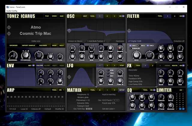Screen dimensions: 192x126
Task: Open the OSC EDIT button
Action: pyautogui.click(x=85, y=16)
